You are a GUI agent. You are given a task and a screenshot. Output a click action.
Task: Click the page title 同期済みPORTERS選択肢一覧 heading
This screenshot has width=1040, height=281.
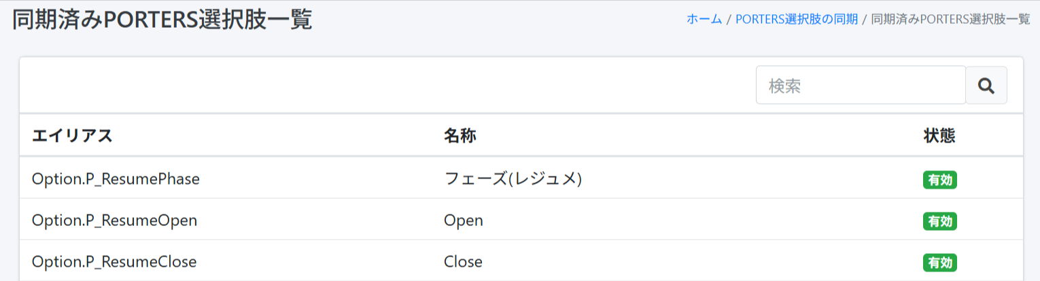pyautogui.click(x=162, y=20)
